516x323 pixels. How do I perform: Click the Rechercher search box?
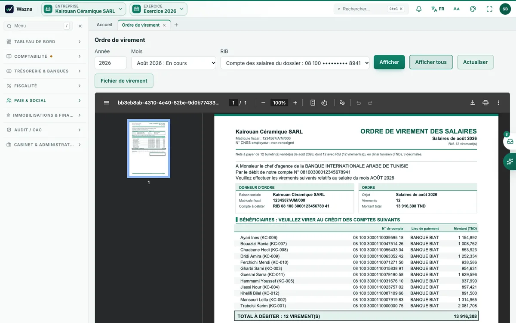[371, 9]
